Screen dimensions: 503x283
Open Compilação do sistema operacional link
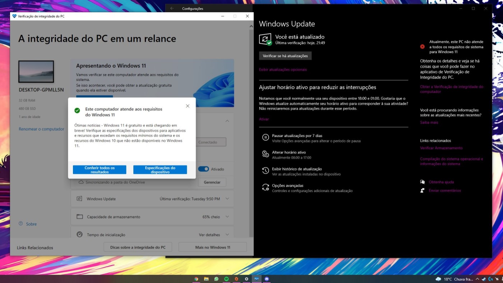pyautogui.click(x=452, y=161)
